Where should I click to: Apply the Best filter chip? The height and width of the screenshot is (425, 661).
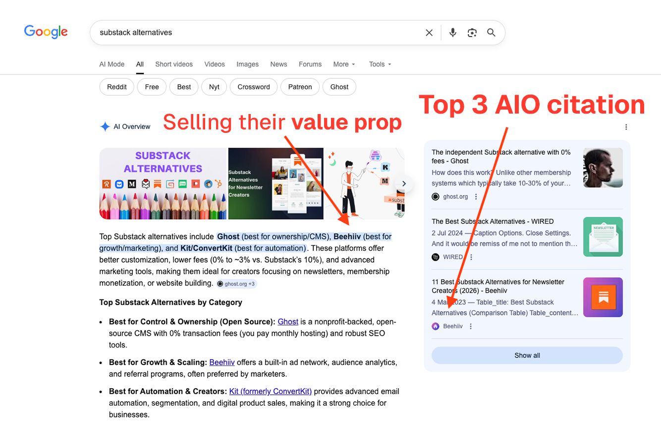[184, 87]
